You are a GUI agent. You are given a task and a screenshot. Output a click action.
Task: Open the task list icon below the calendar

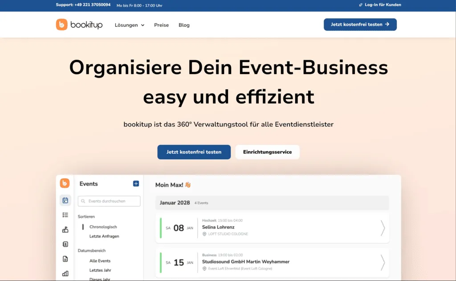65,215
